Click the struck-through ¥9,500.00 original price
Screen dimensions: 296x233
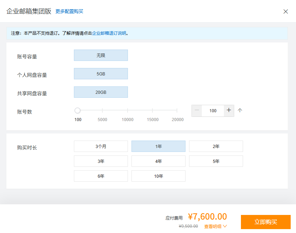click(188, 226)
